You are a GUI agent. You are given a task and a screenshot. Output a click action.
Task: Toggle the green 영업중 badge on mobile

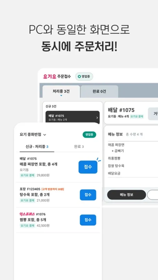pyautogui.click(x=89, y=135)
